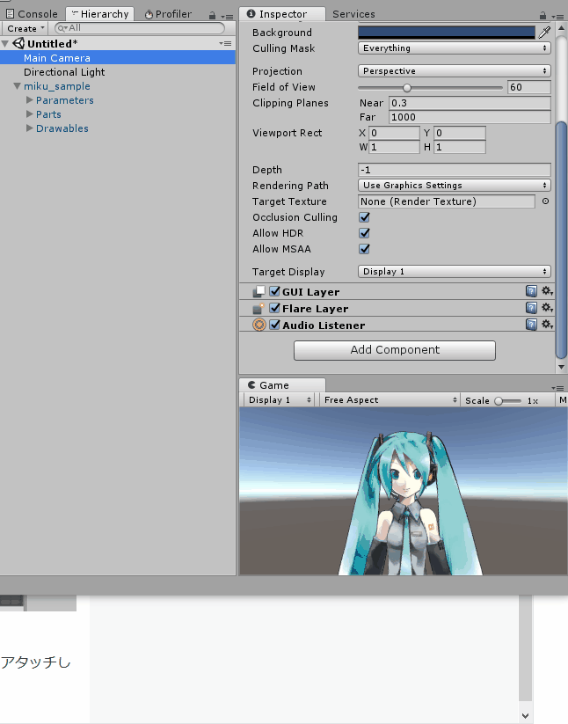Select the Game view tab

pyautogui.click(x=282, y=385)
